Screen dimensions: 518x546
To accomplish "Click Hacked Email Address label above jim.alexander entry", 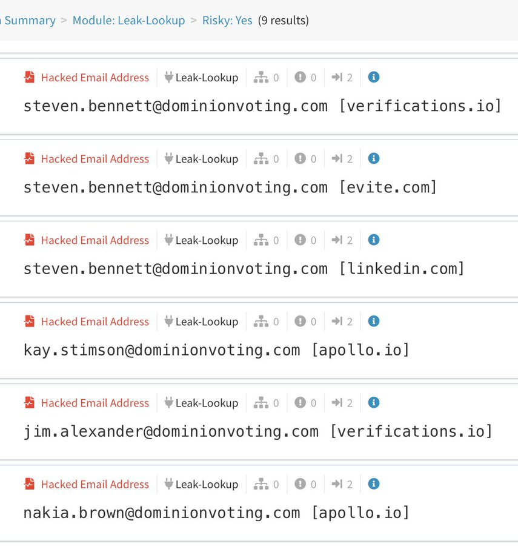I will (95, 403).
